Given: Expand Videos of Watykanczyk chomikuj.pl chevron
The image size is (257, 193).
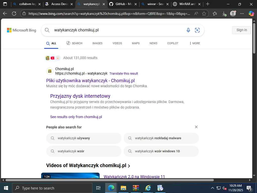Looking at the screenshot, I should coord(129,166).
